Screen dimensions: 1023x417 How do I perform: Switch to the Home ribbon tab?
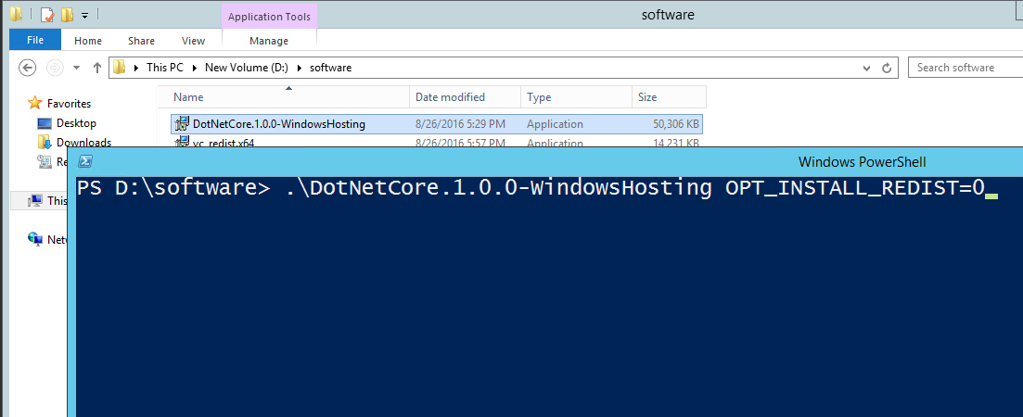click(88, 41)
